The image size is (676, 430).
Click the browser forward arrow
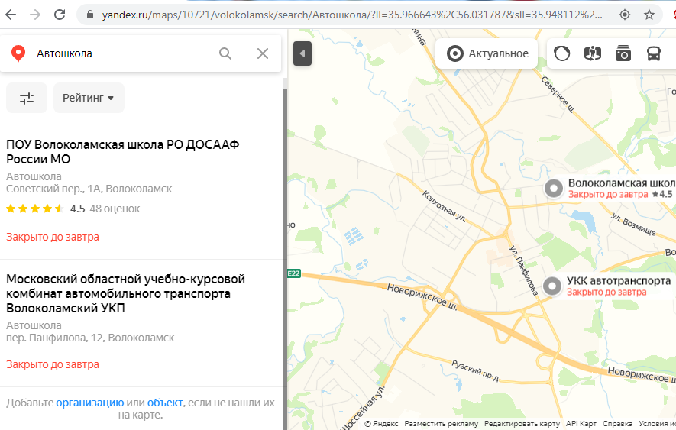coord(35,15)
